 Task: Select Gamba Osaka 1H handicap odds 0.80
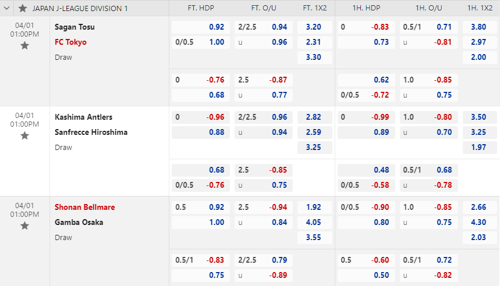click(366, 222)
